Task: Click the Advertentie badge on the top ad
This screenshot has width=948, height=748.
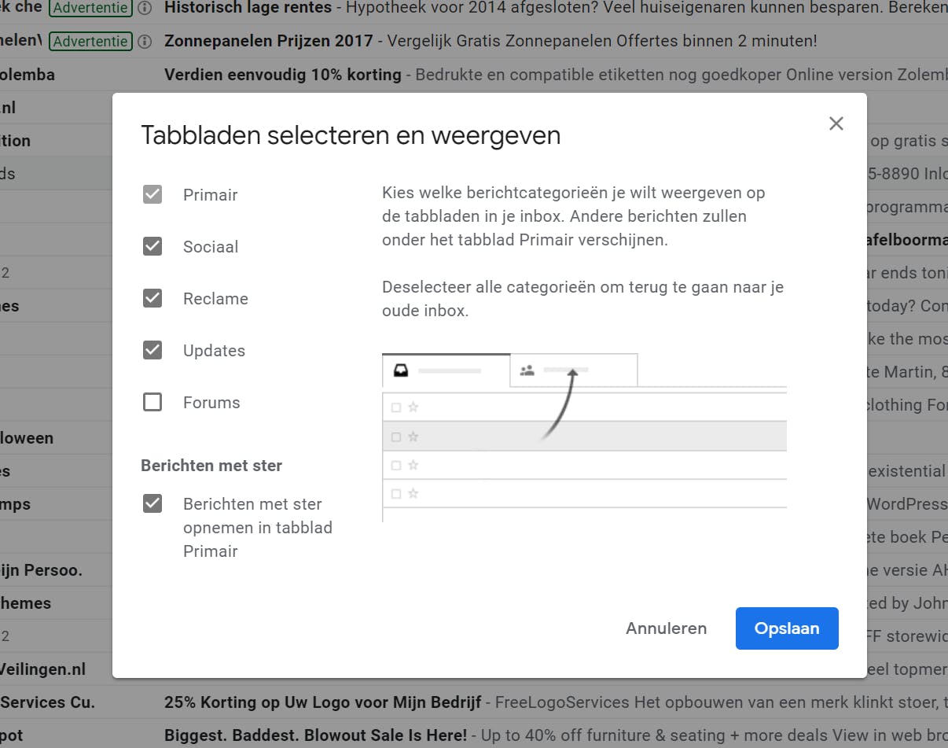Action: tap(90, 9)
